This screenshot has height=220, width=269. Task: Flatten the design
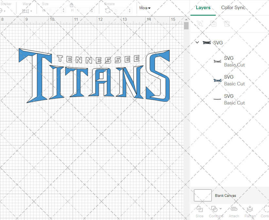(250, 211)
